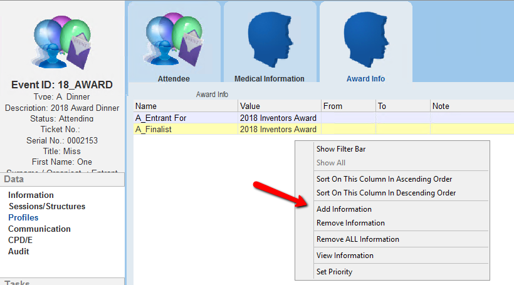Sort this column in ascending order
The width and height of the screenshot is (514, 285).
[384, 179]
